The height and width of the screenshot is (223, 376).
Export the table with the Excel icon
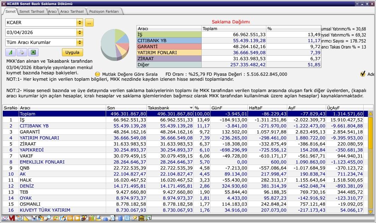(33, 52)
